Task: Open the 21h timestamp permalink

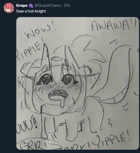Action: coord(67,5)
